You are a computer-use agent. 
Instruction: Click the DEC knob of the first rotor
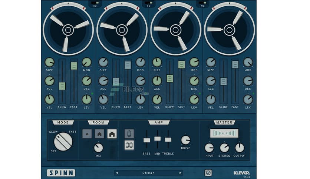click(x=87, y=81)
